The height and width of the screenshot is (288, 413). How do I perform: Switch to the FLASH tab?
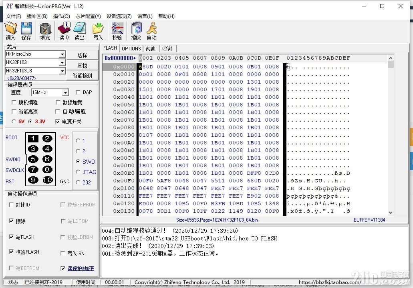point(110,48)
